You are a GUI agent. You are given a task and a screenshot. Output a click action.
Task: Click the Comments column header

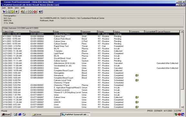point(137,31)
